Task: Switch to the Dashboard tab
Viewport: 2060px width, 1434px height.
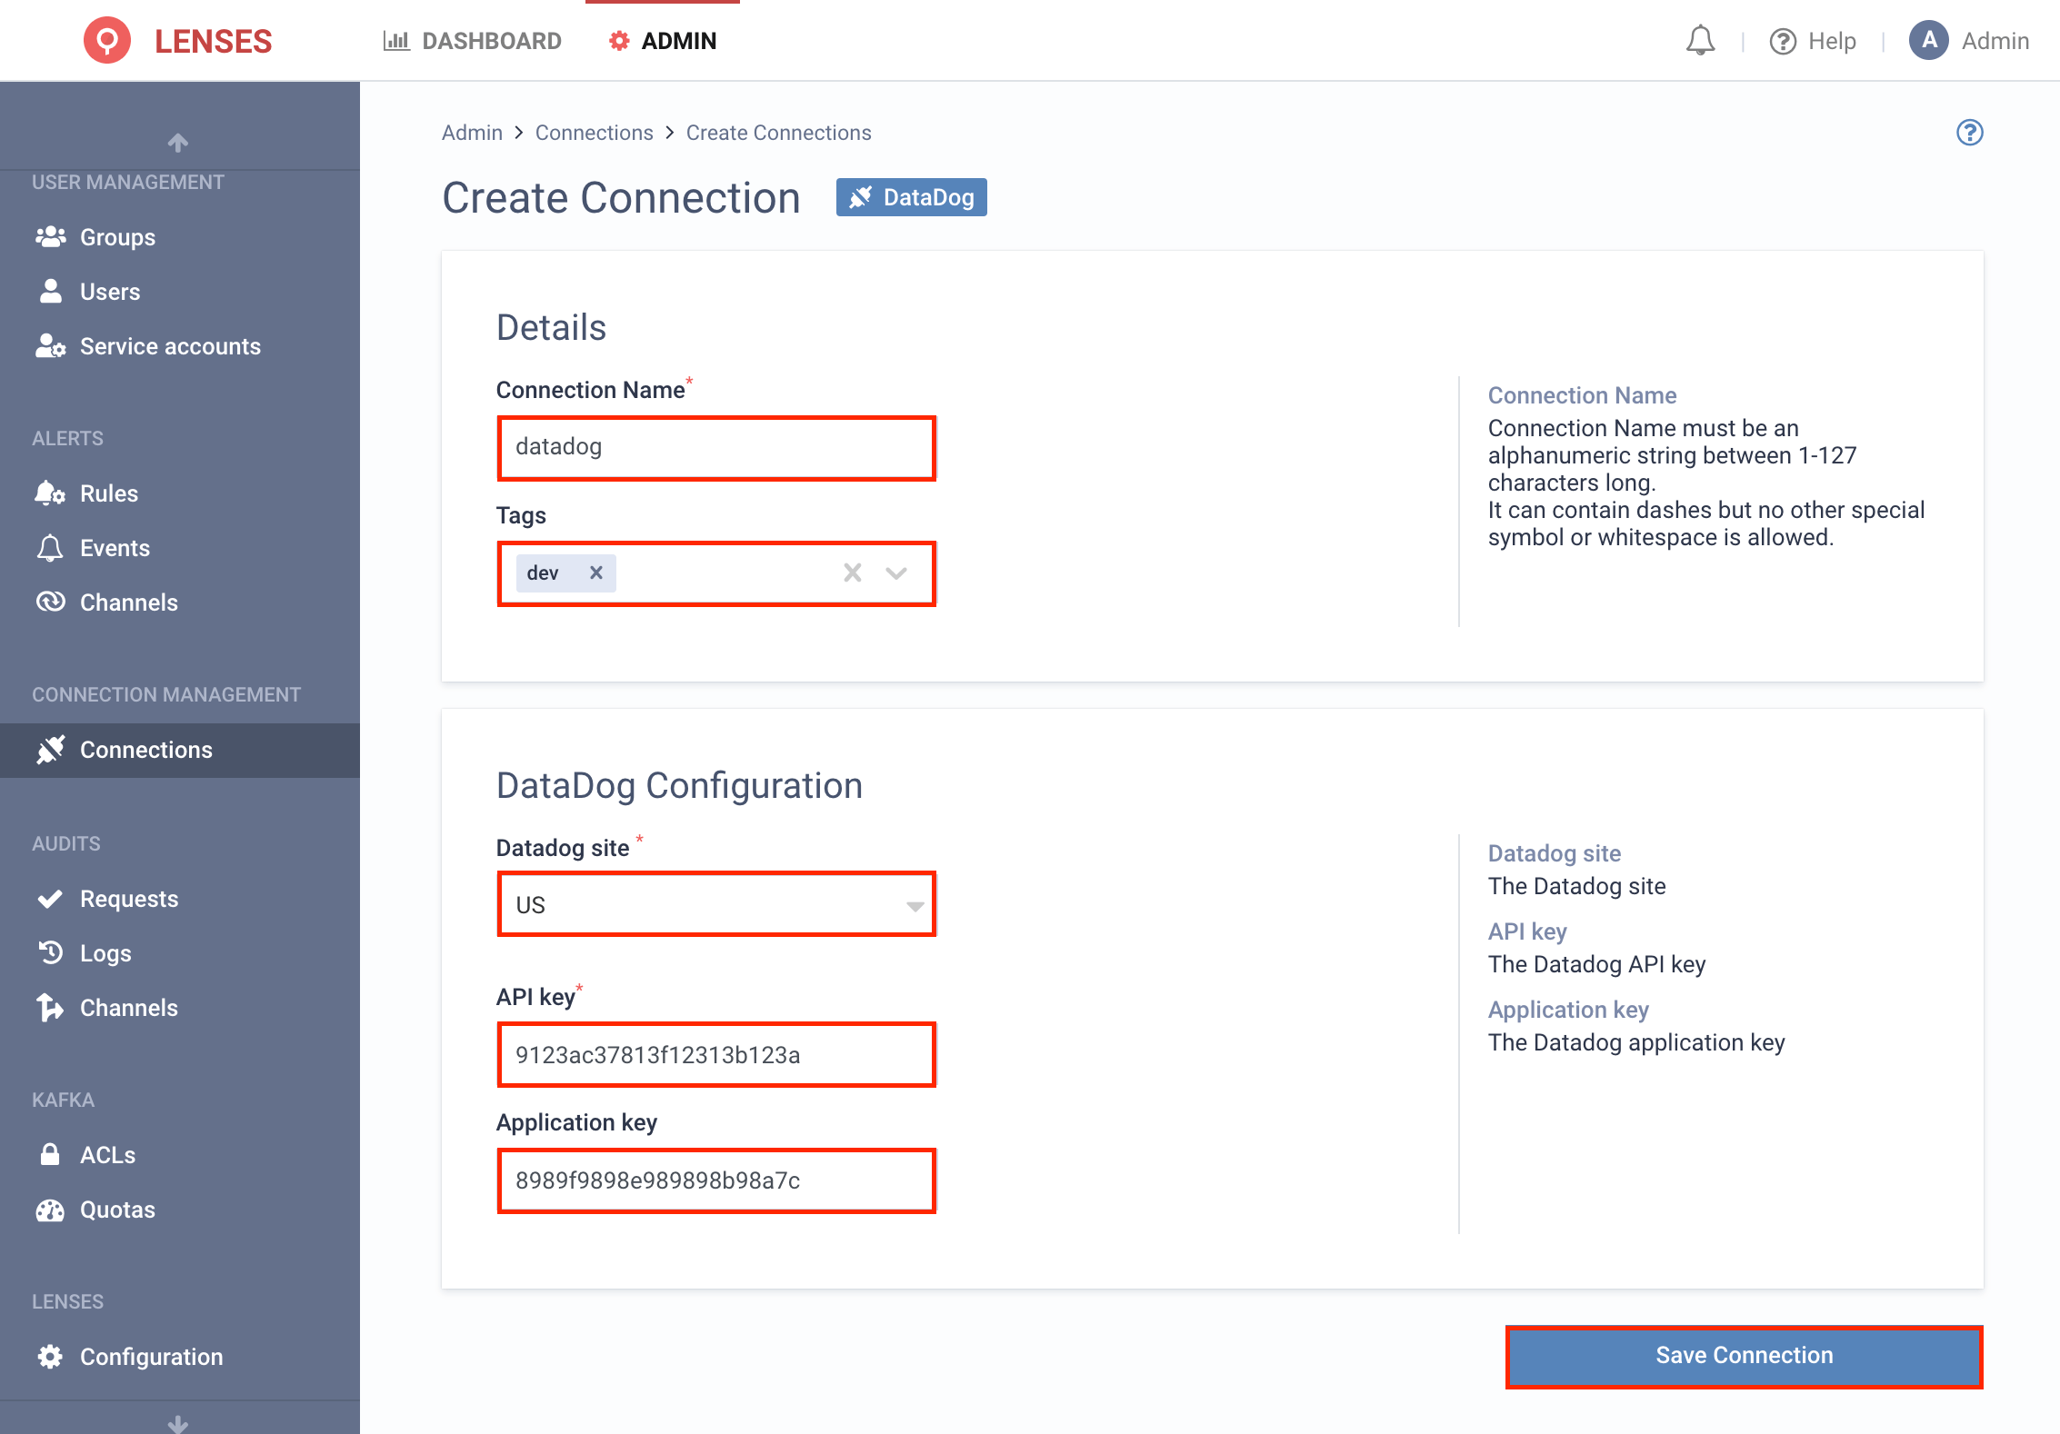Action: pos(472,41)
